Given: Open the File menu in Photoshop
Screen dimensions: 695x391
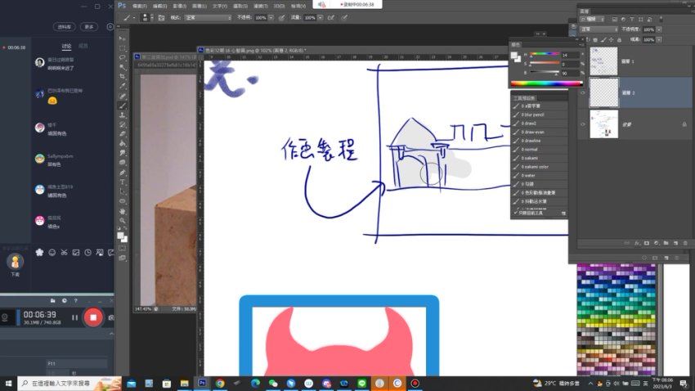Looking at the screenshot, I should click(x=140, y=6).
